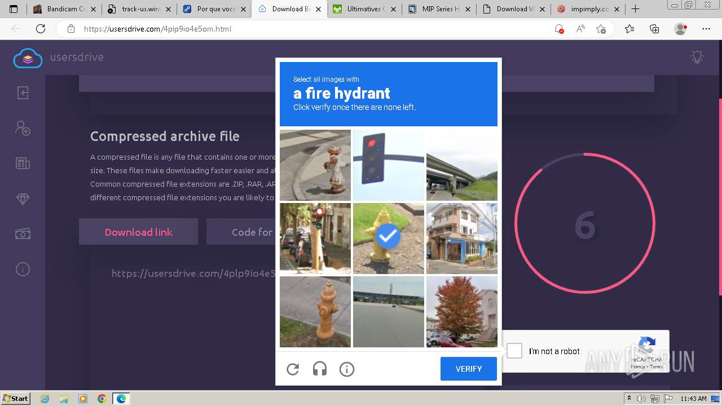
Task: Open Read aloud icon
Action: [x=580, y=29]
